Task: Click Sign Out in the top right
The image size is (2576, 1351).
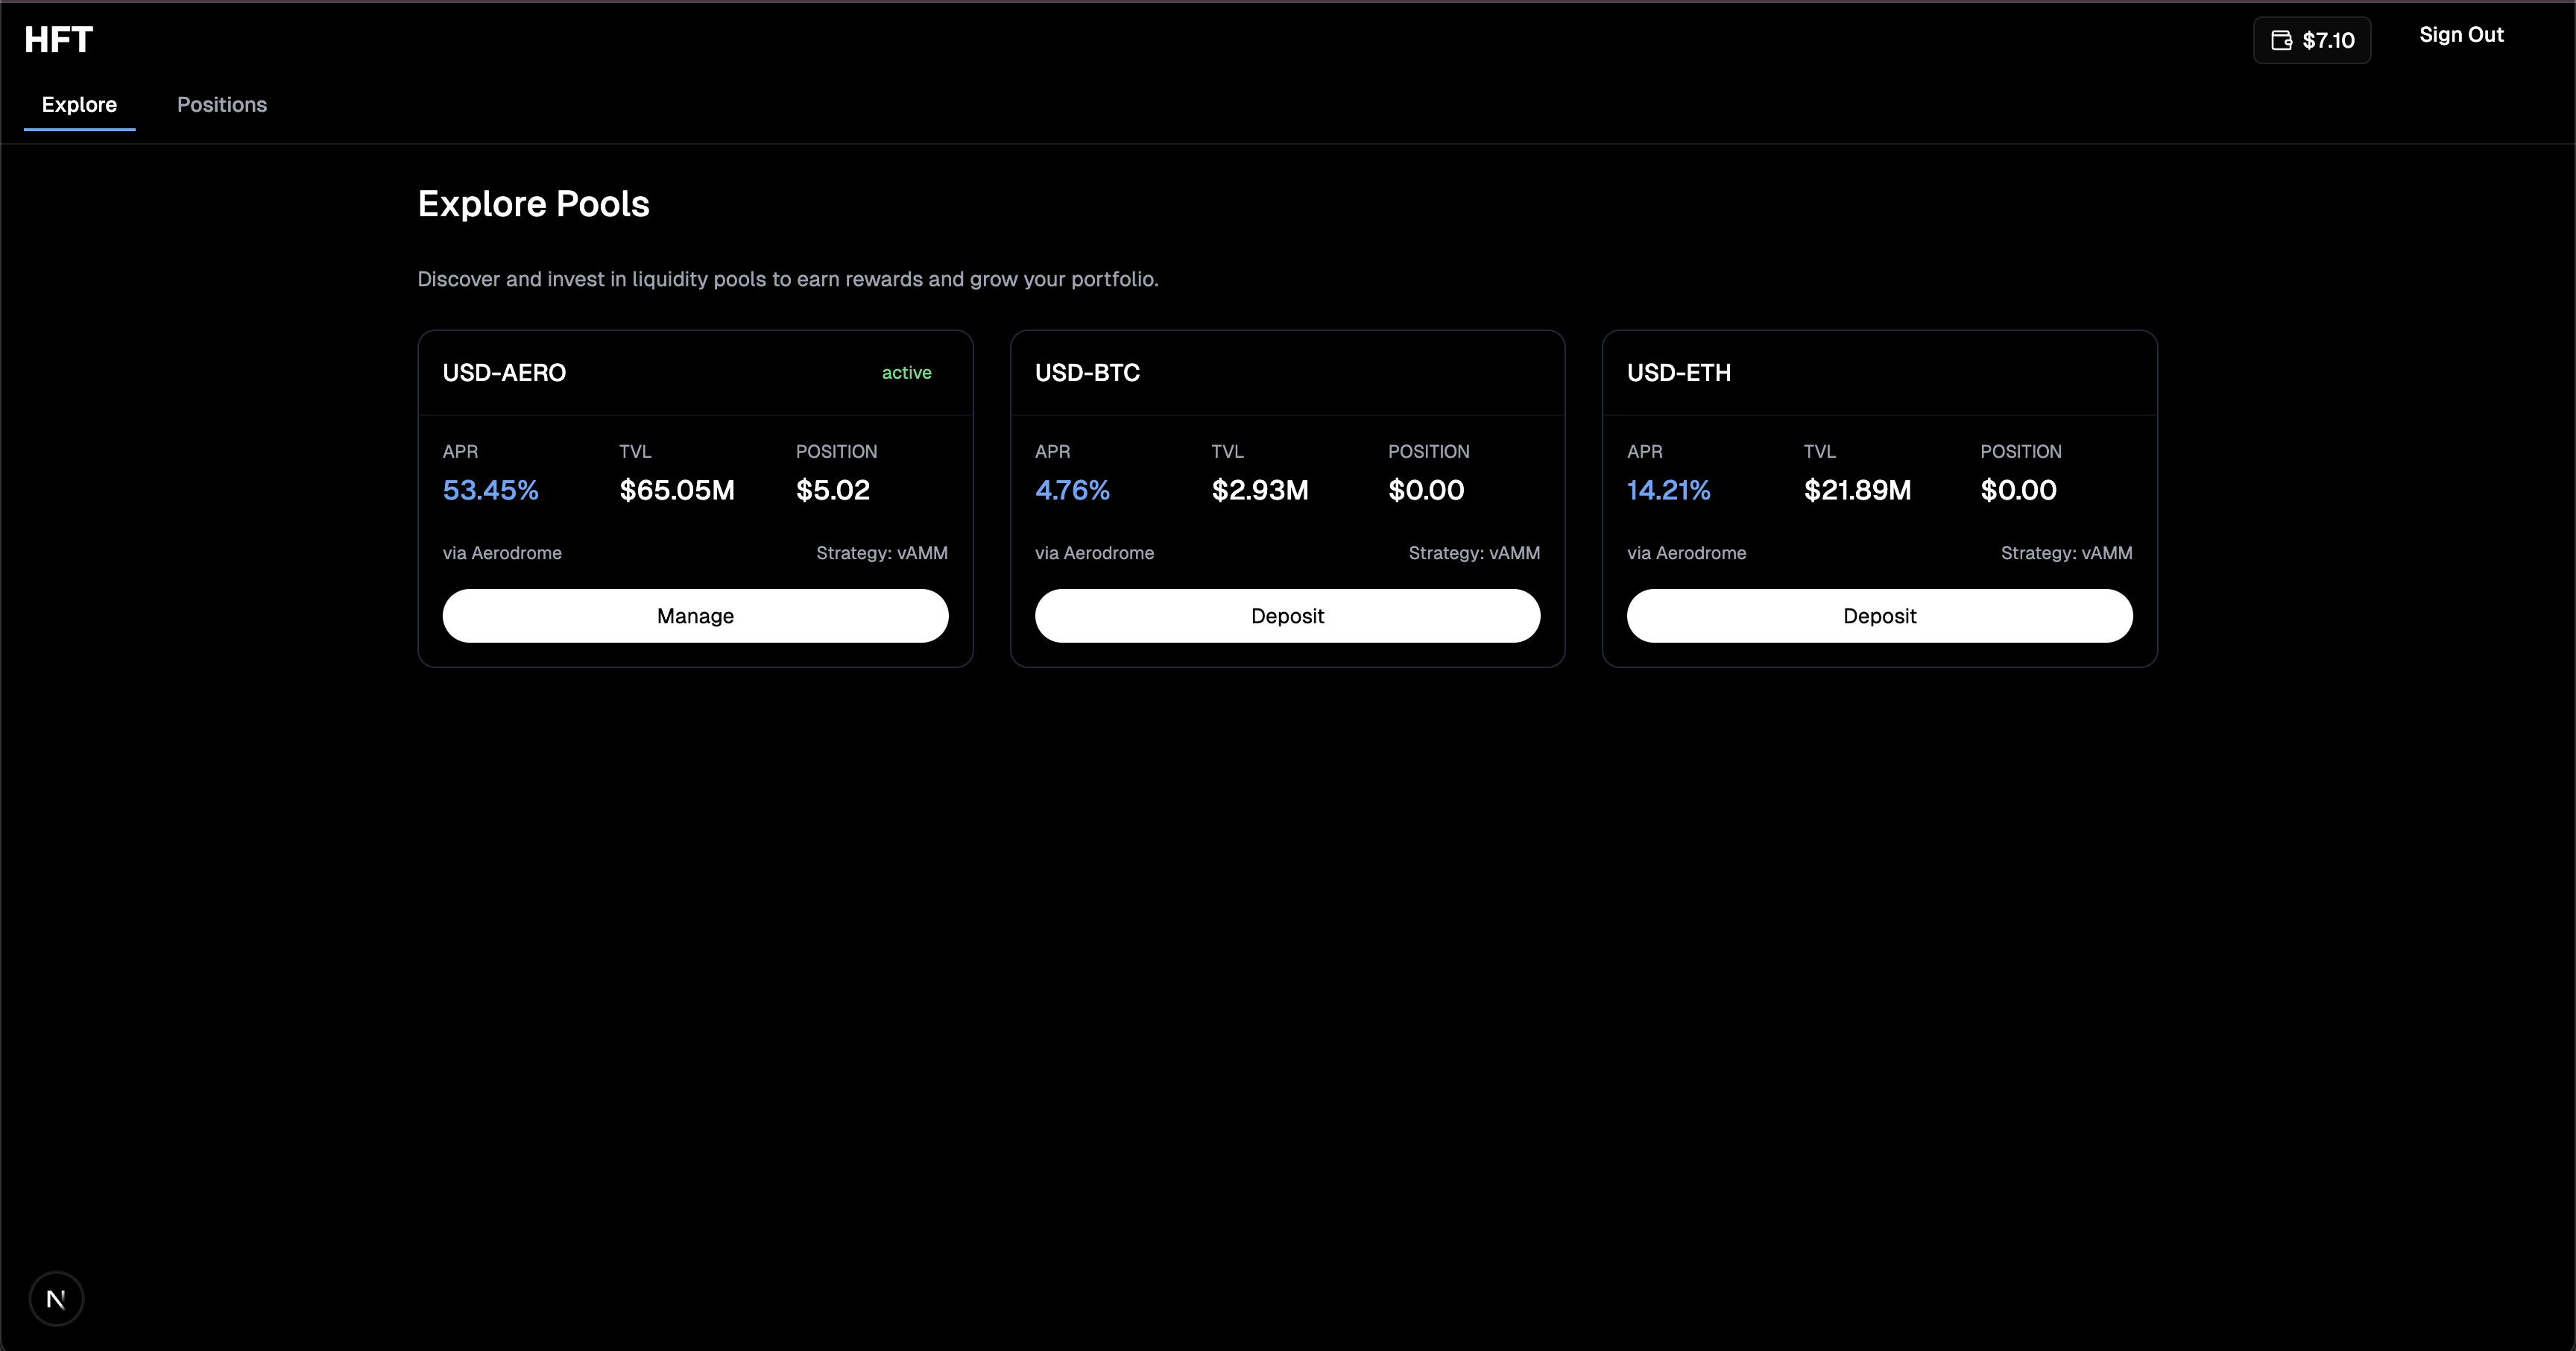Action: click(x=2461, y=34)
